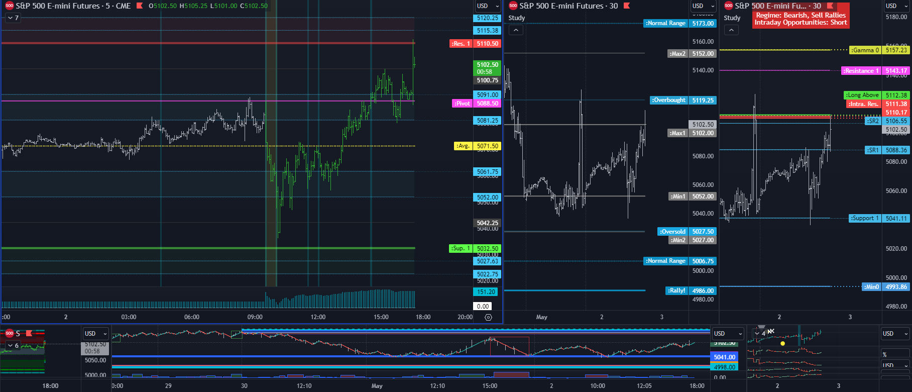Click the ':Sup. 1' 5032.50 price label

(475, 248)
